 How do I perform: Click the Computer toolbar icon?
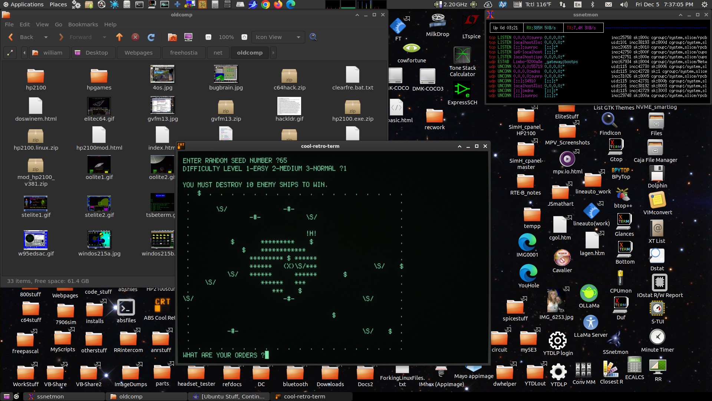click(188, 37)
